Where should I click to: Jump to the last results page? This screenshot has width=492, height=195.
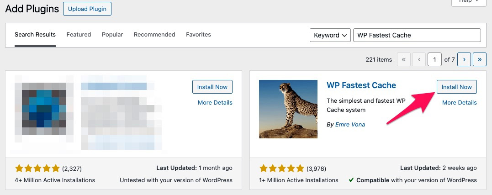click(480, 59)
